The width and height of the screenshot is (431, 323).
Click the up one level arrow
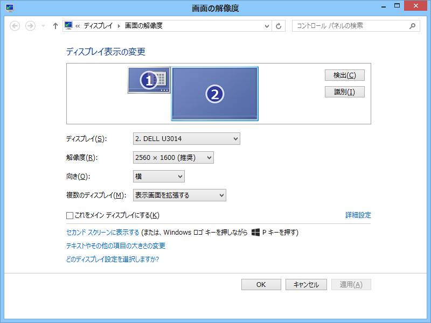coord(55,26)
